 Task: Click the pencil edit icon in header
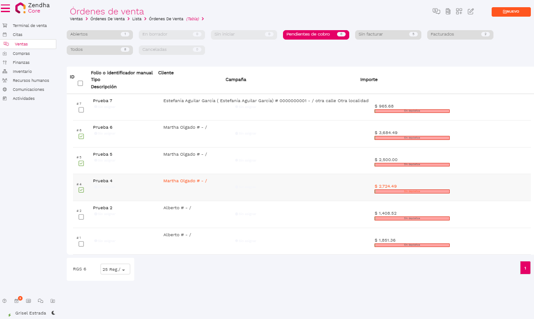coord(470,12)
